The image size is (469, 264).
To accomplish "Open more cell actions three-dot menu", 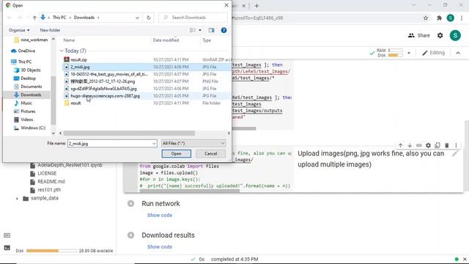I will coord(456,145).
